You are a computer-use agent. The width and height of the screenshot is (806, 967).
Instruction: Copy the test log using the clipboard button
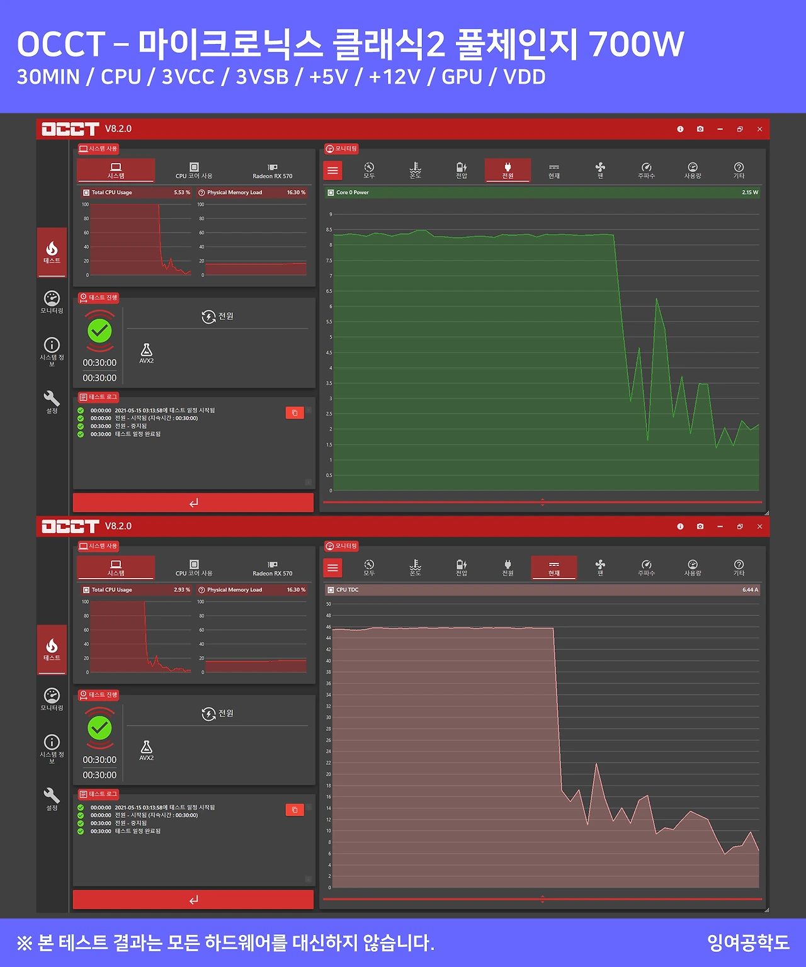(295, 412)
